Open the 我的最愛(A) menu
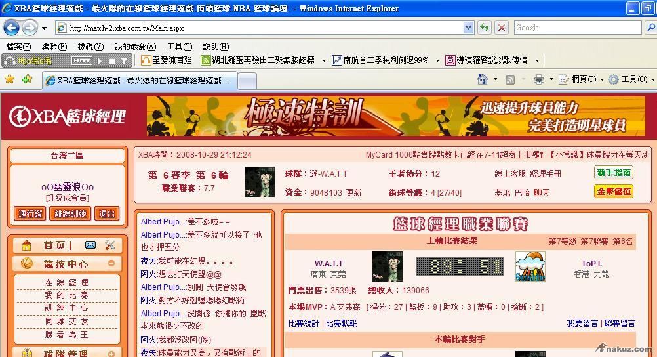This screenshot has width=657, height=357. click(x=135, y=47)
